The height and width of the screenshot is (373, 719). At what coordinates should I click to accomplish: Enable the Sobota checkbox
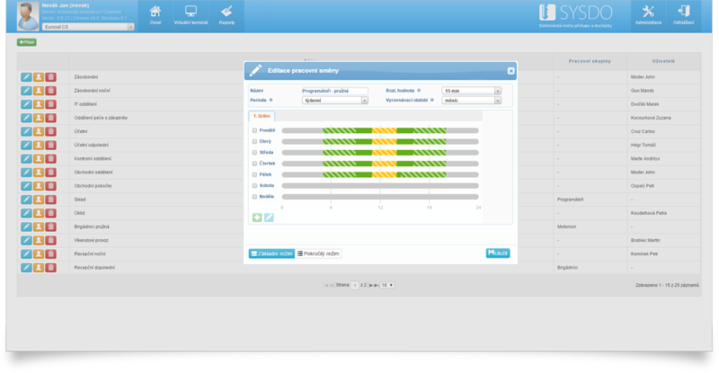coord(255,185)
